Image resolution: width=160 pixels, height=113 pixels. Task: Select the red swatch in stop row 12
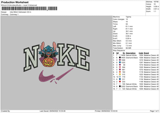[120, 82]
